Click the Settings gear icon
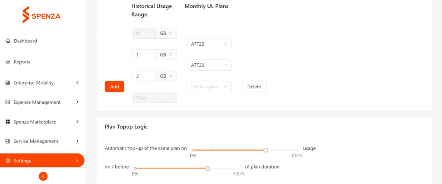The width and height of the screenshot is (442, 184). click(8, 161)
